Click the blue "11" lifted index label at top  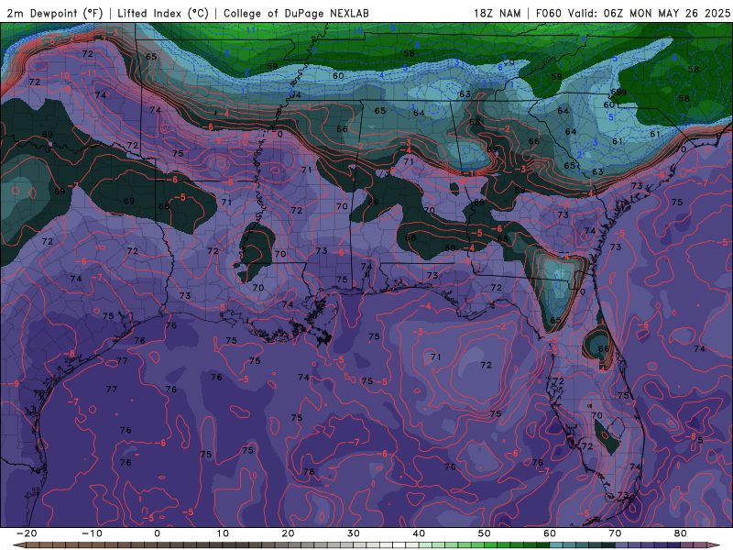point(251,30)
